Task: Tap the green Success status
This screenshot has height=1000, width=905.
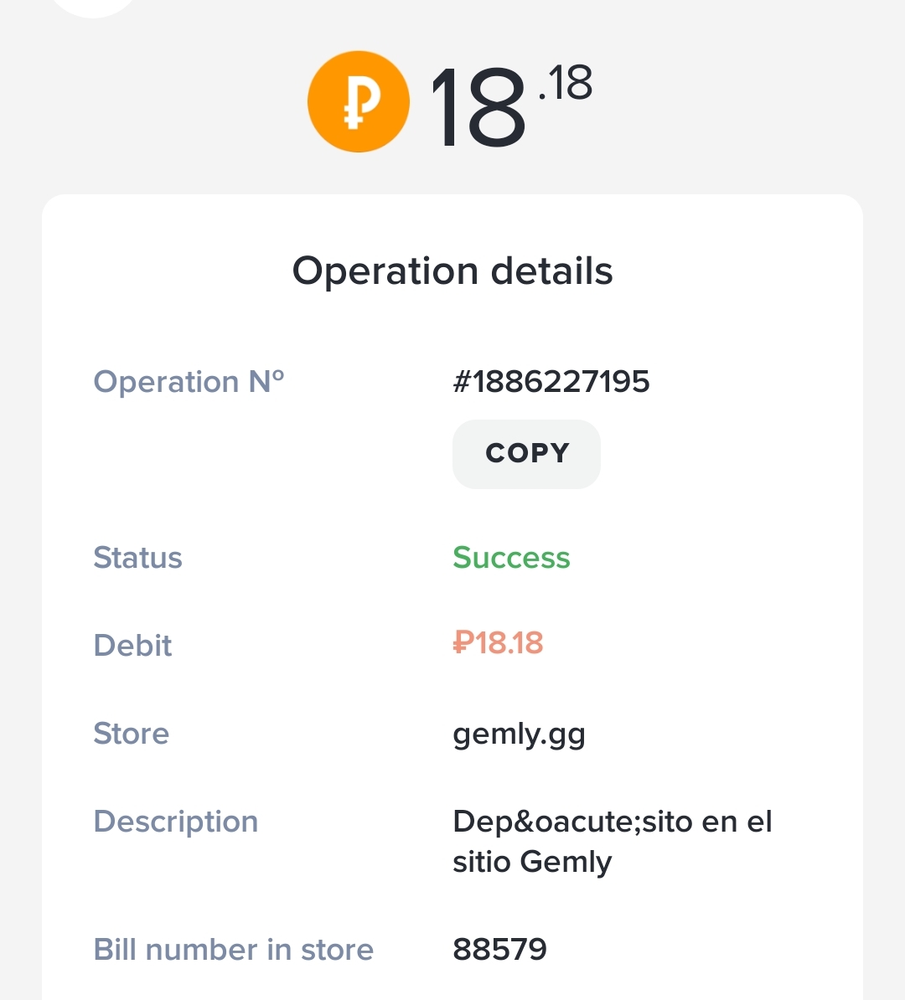Action: tap(511, 558)
